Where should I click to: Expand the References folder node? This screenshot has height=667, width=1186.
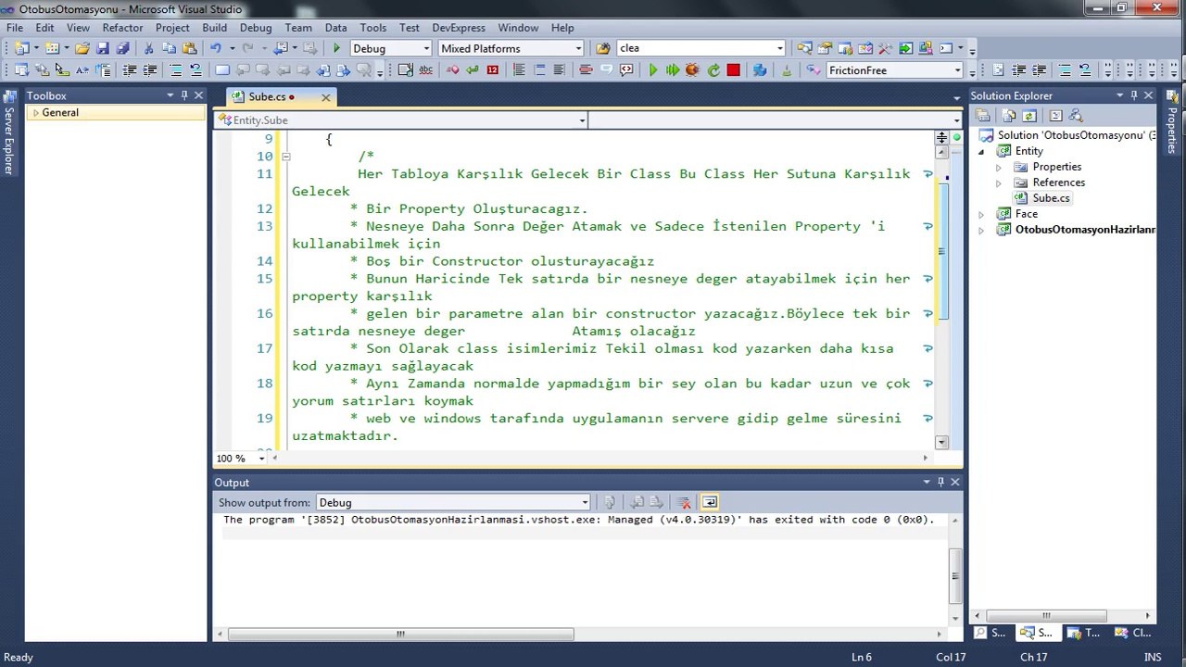(x=999, y=182)
